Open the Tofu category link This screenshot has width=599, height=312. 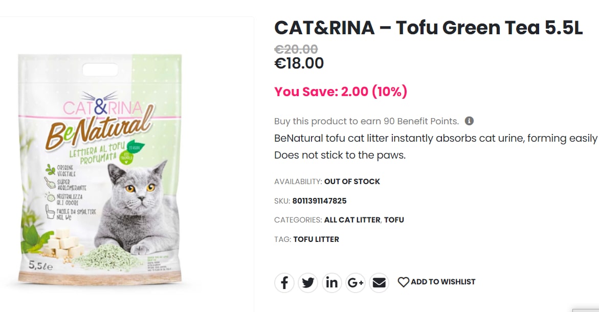(x=394, y=220)
